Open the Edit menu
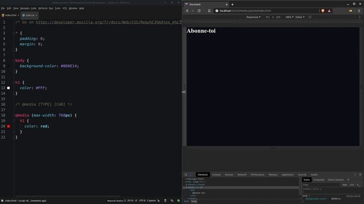Viewport: 364px width, 204px height. [x=9, y=8]
